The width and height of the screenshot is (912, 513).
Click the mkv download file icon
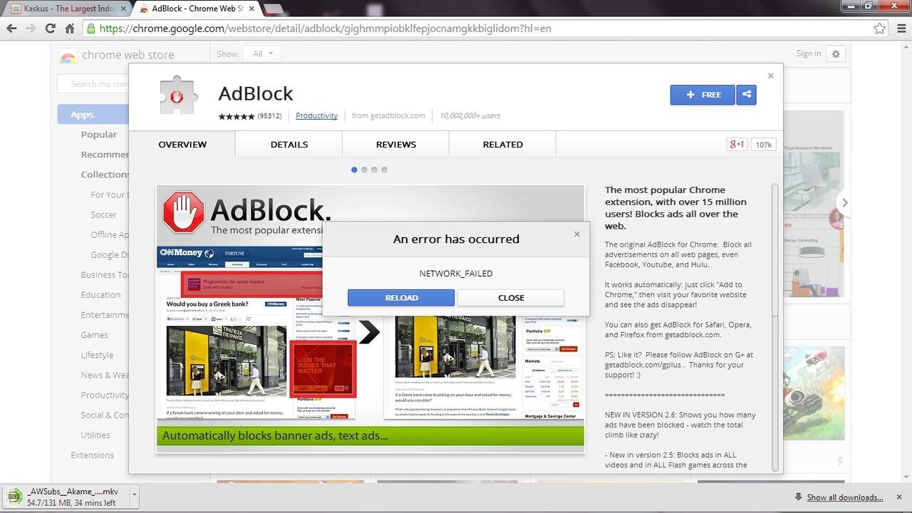click(14, 497)
